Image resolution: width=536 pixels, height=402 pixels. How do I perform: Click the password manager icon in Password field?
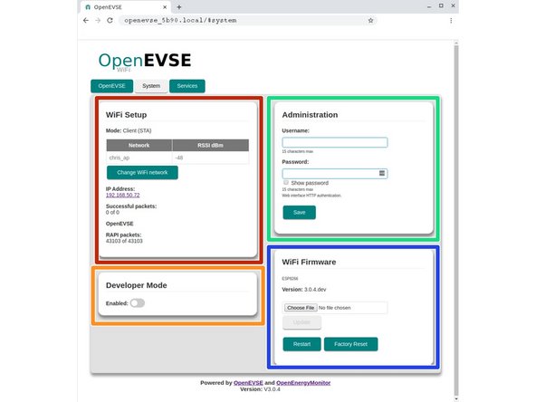[382, 173]
